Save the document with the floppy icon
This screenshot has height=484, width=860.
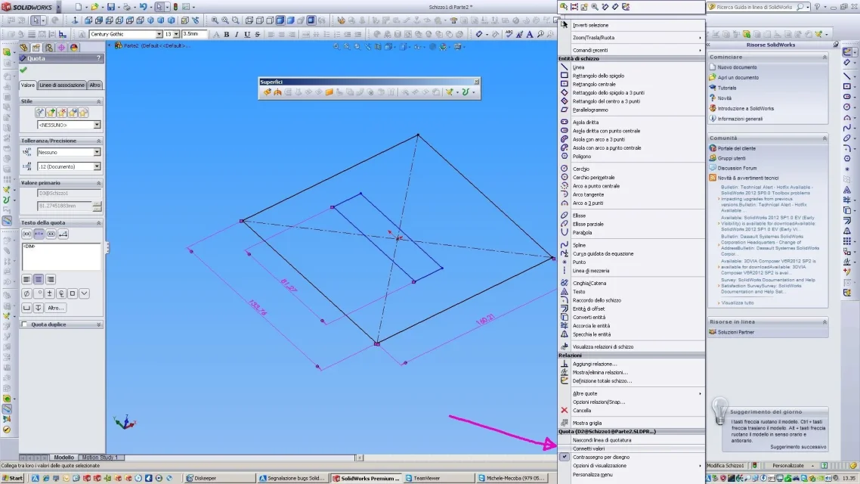111,7
